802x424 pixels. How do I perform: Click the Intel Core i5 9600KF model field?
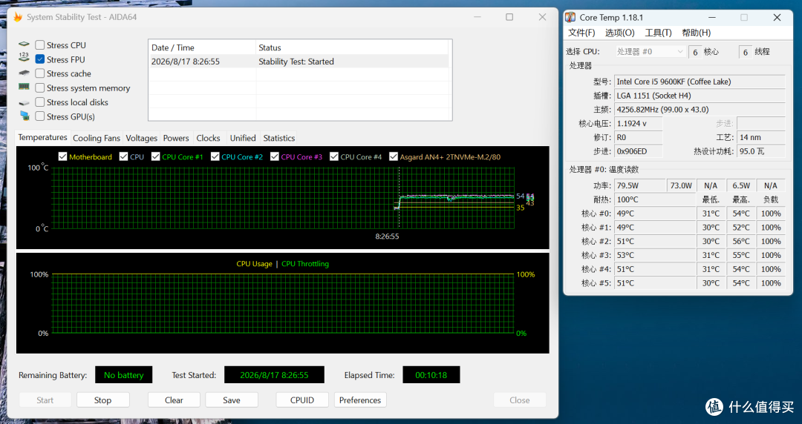(x=700, y=82)
